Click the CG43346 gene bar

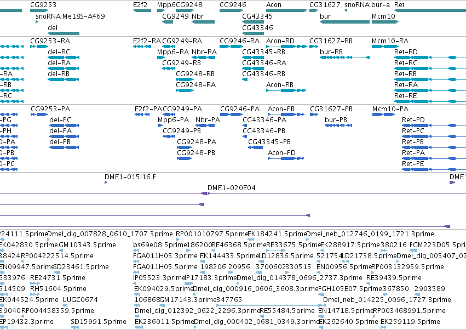[x=253, y=33]
